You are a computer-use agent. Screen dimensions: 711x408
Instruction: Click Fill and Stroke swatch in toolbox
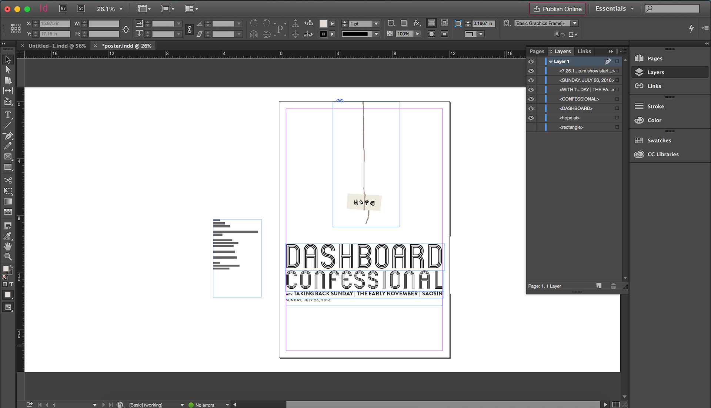[x=7, y=269]
